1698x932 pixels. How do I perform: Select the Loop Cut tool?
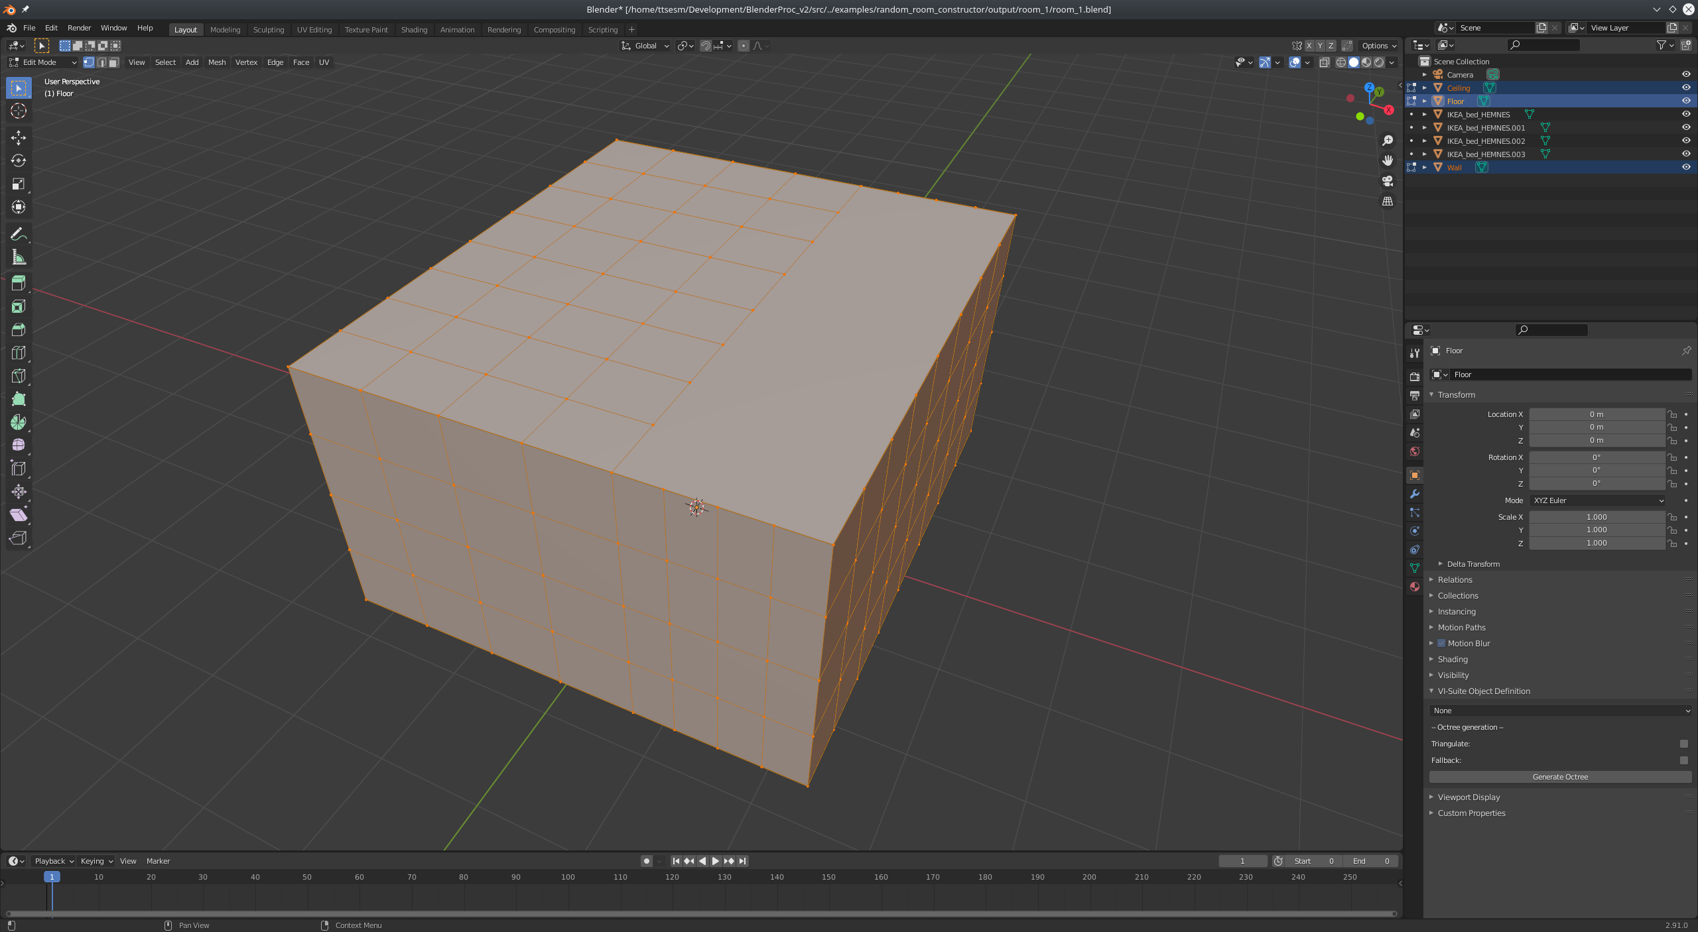click(18, 352)
